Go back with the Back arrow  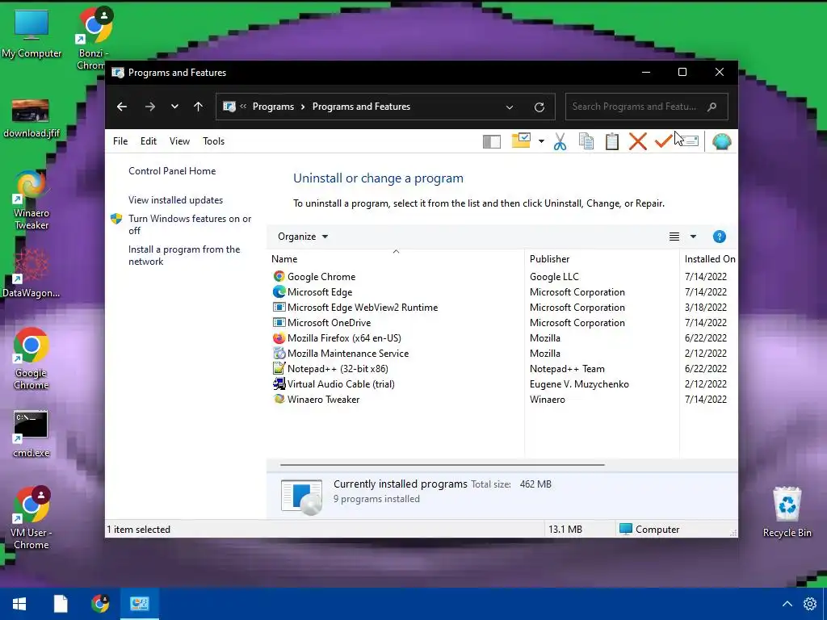(122, 107)
